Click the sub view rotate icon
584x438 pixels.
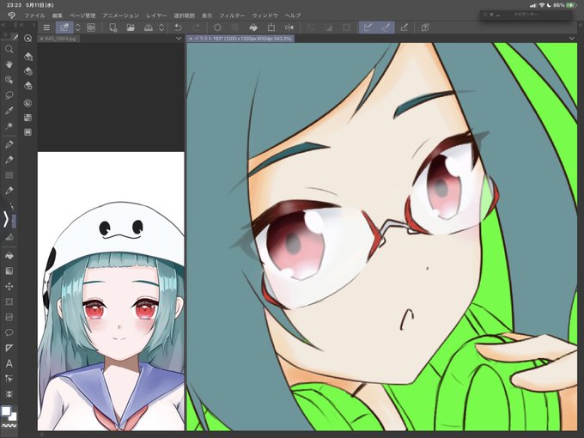[x=27, y=39]
